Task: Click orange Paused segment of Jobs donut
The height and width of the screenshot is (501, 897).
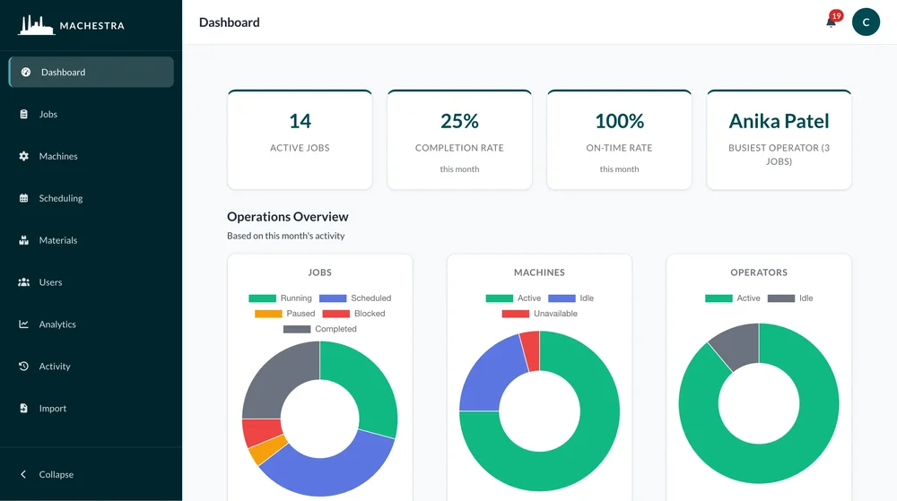Action: (x=266, y=452)
